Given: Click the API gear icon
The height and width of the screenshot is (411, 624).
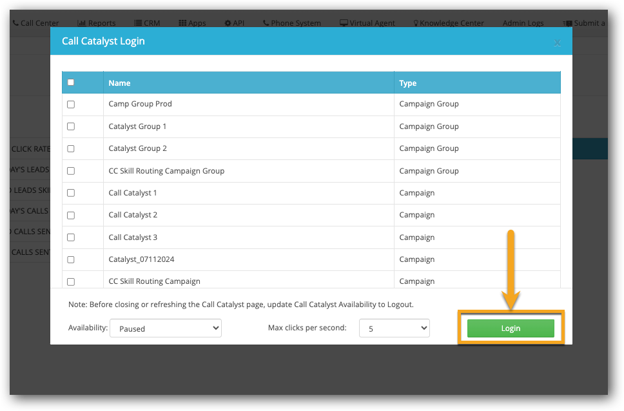Looking at the screenshot, I should 228,23.
